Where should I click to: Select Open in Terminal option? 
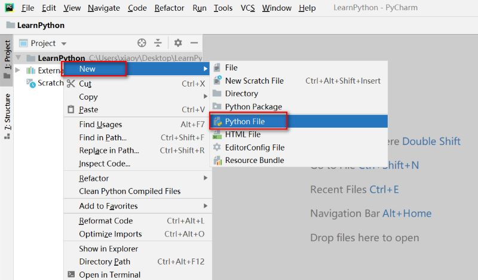tap(109, 275)
